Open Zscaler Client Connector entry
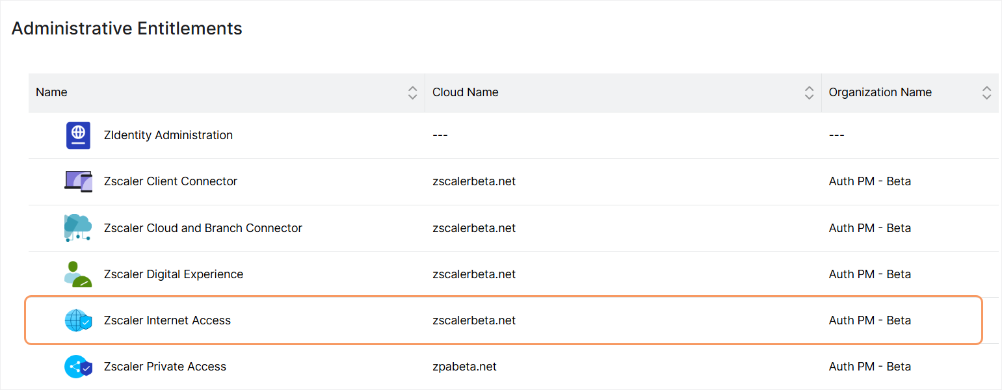Viewport: 1002px width, 390px height. (x=170, y=181)
